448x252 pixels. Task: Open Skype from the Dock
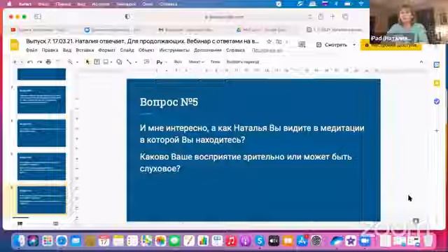pos(260,241)
